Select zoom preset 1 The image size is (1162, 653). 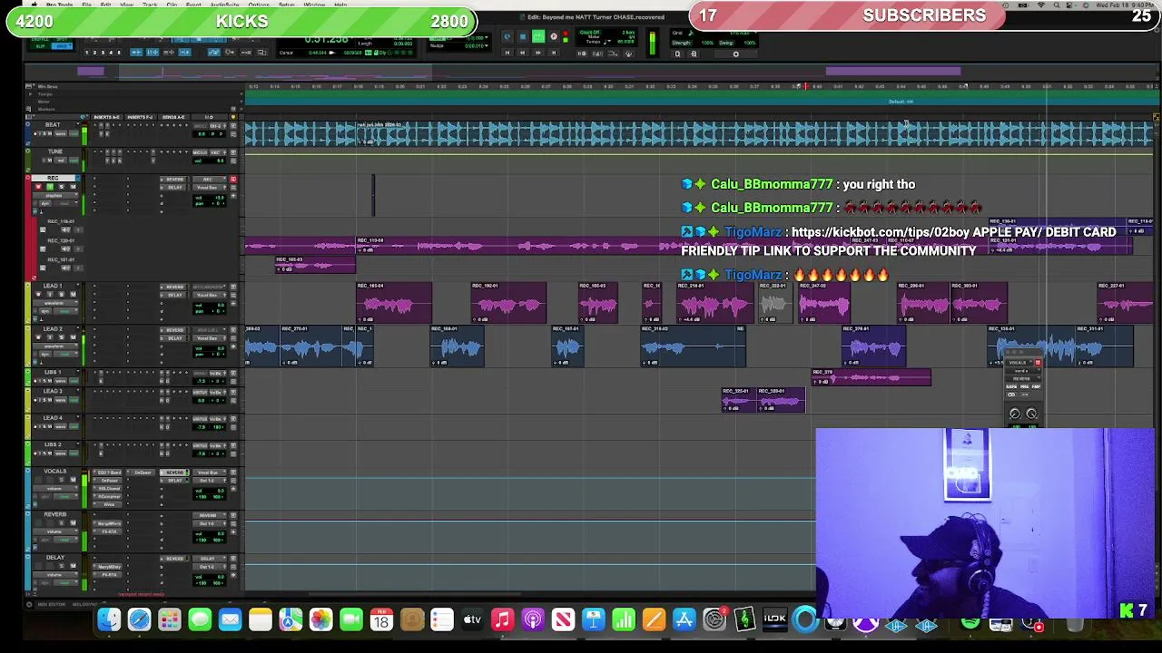click(x=86, y=53)
